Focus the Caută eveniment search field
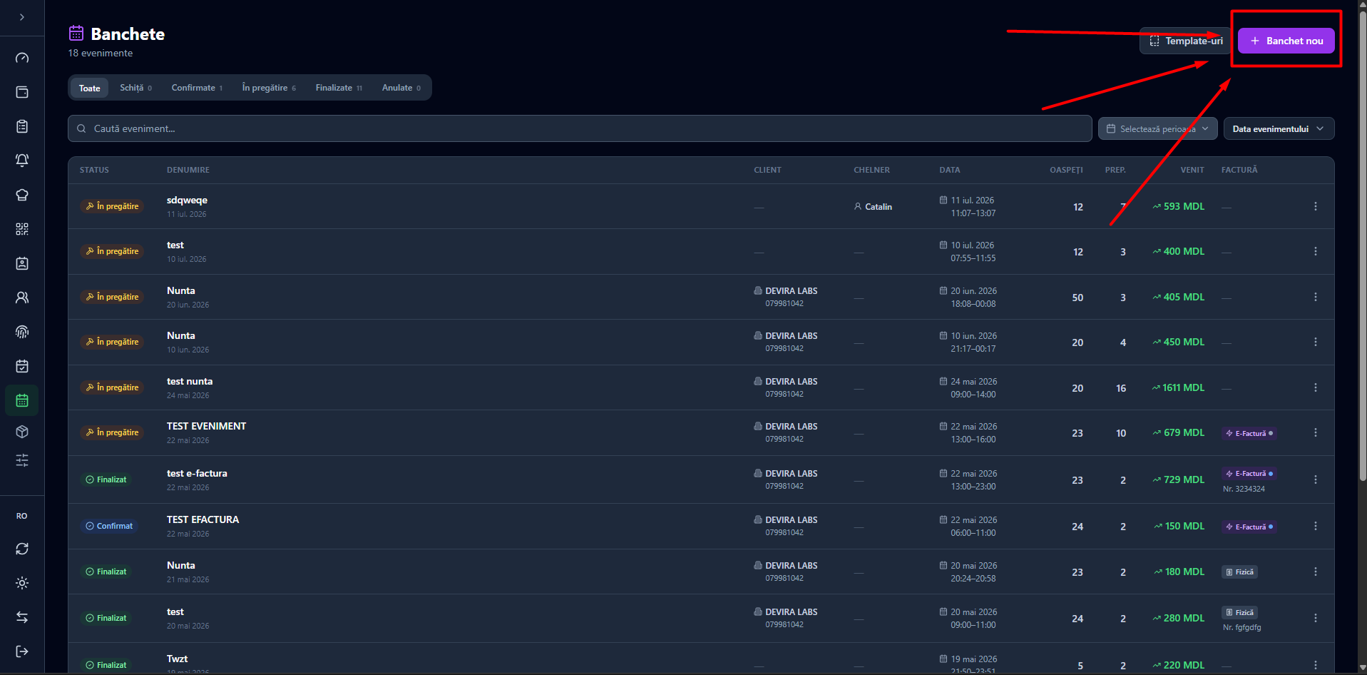 tap(580, 128)
